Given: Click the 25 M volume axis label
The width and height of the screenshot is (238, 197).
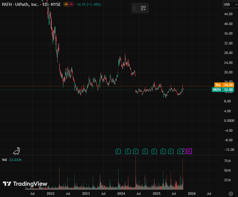Looking at the screenshot, I should tap(227, 180).
